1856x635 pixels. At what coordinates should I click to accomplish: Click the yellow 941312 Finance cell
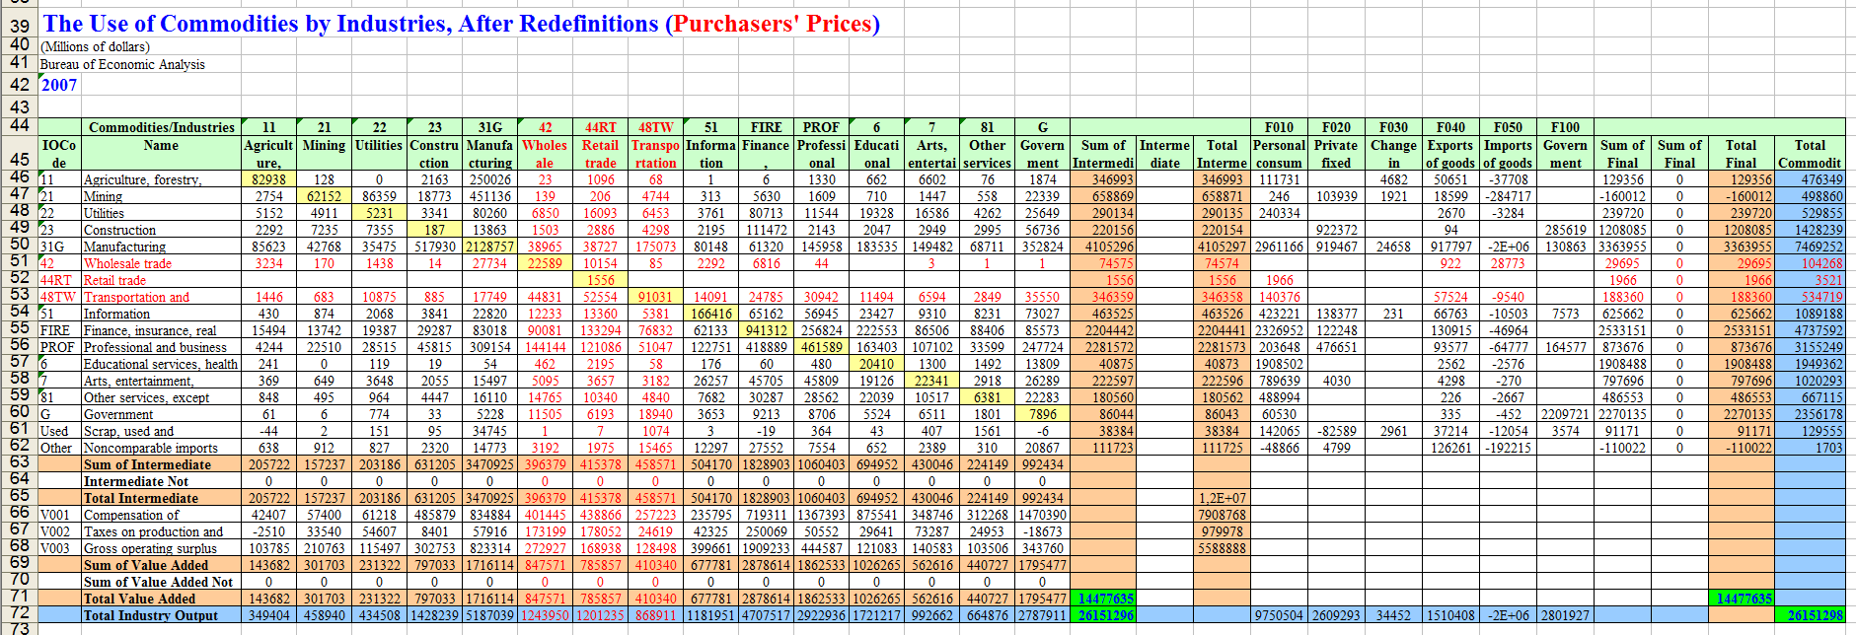[x=766, y=330]
